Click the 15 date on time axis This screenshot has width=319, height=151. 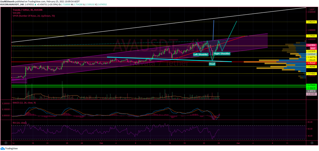(x=170, y=143)
